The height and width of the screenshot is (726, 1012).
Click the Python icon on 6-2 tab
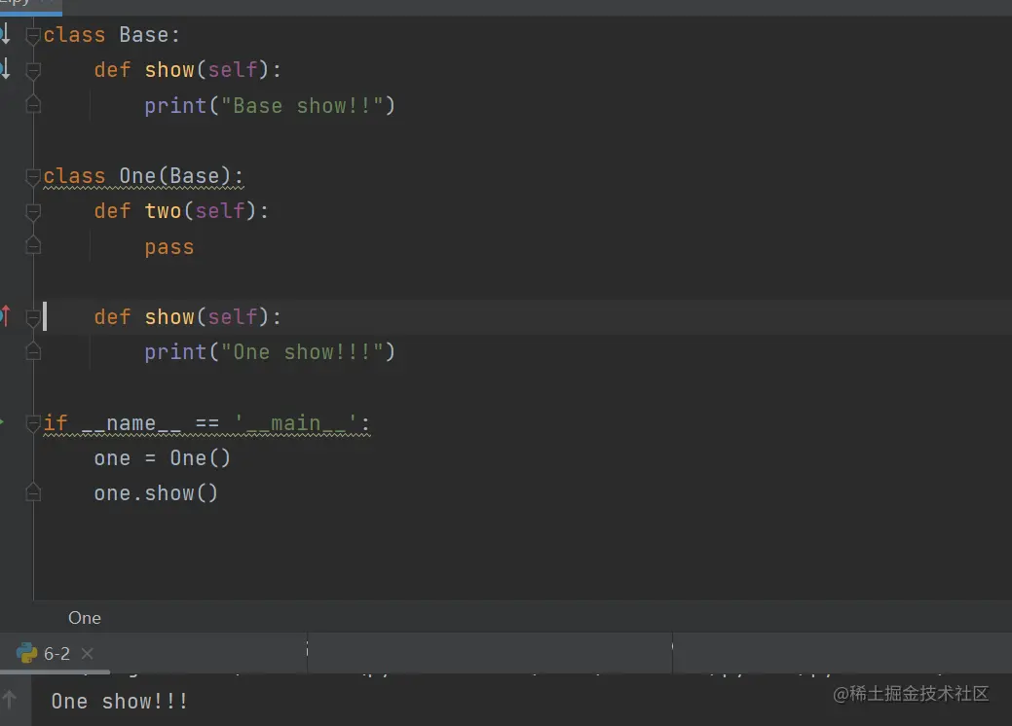tap(26, 653)
